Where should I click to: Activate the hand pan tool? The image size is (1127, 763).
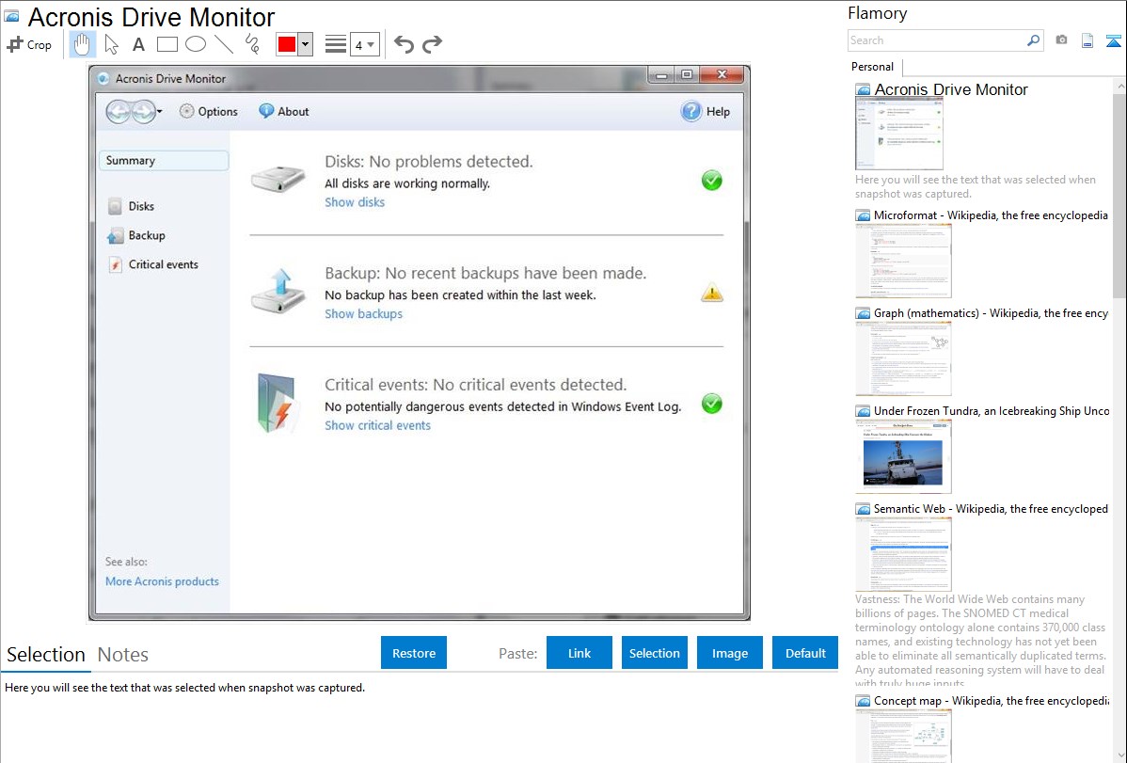point(82,44)
